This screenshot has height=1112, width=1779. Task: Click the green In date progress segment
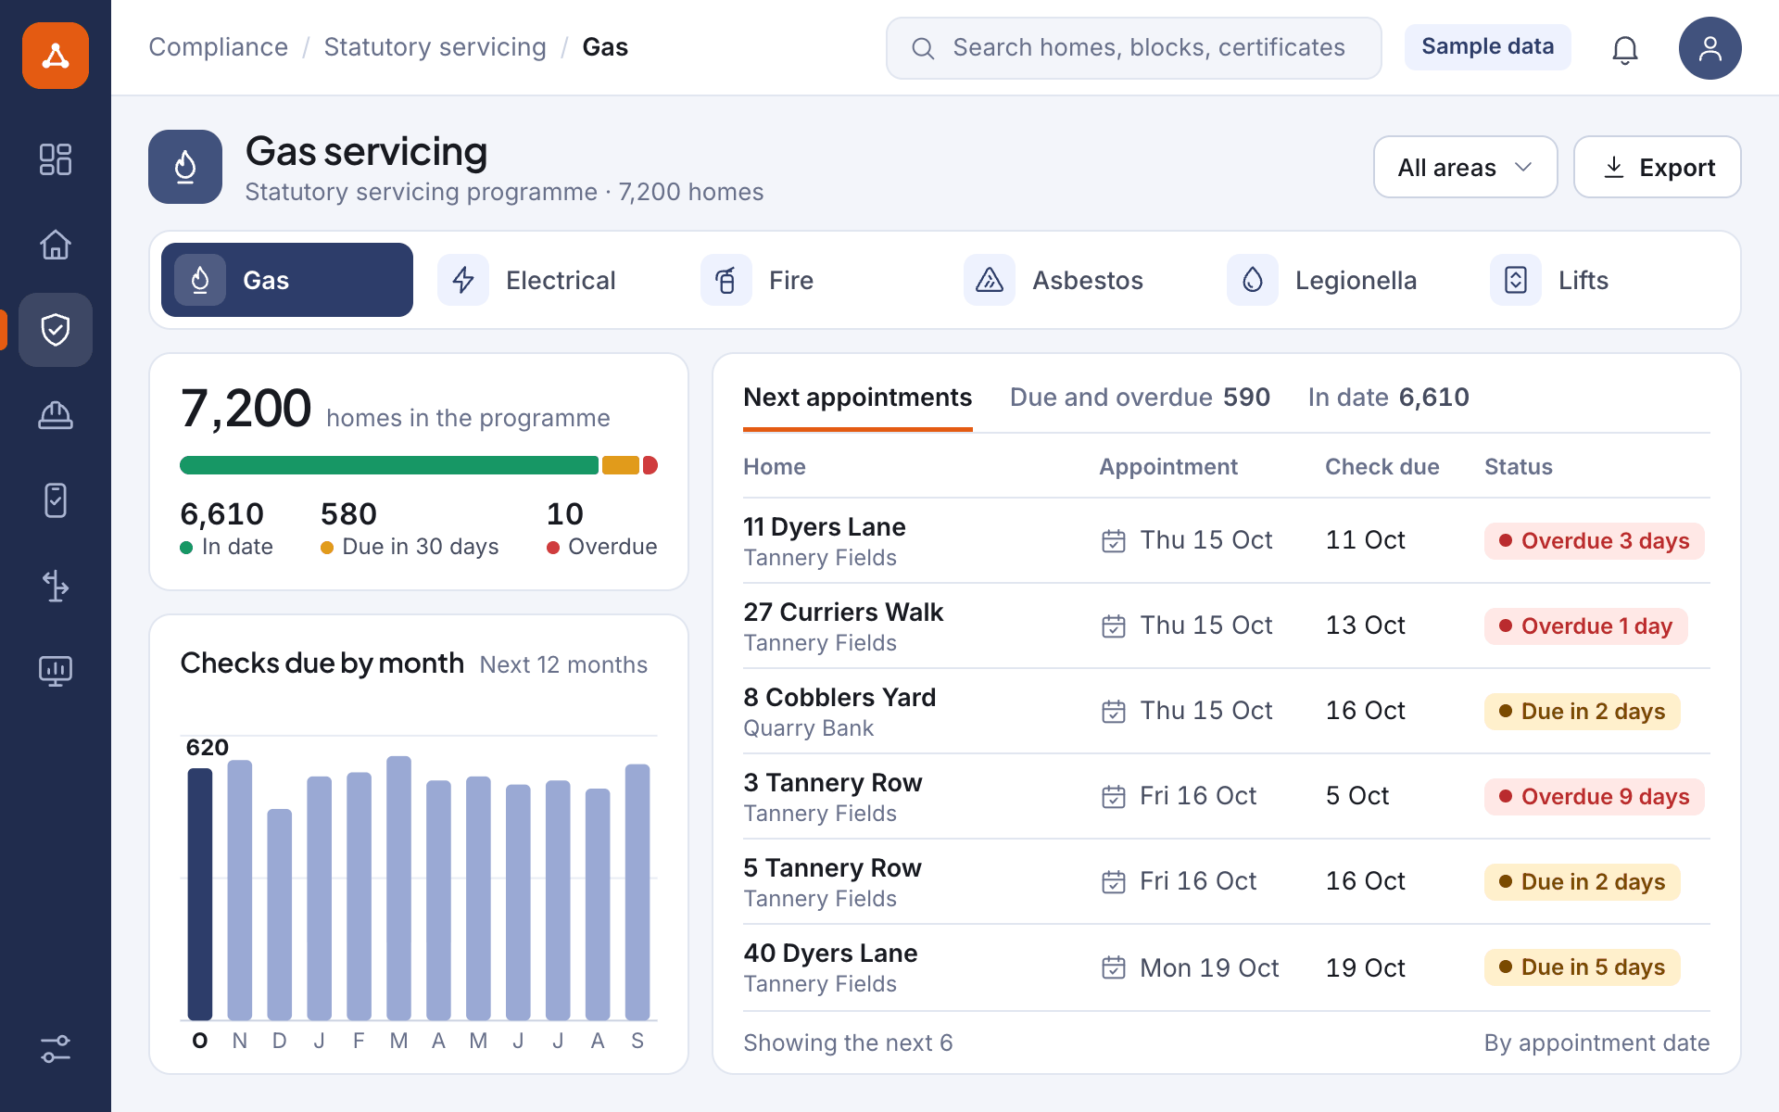click(x=389, y=465)
